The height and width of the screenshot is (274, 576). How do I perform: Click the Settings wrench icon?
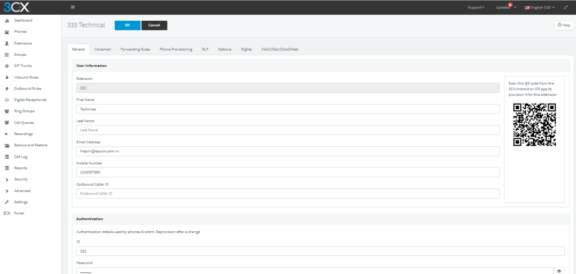pyautogui.click(x=7, y=203)
